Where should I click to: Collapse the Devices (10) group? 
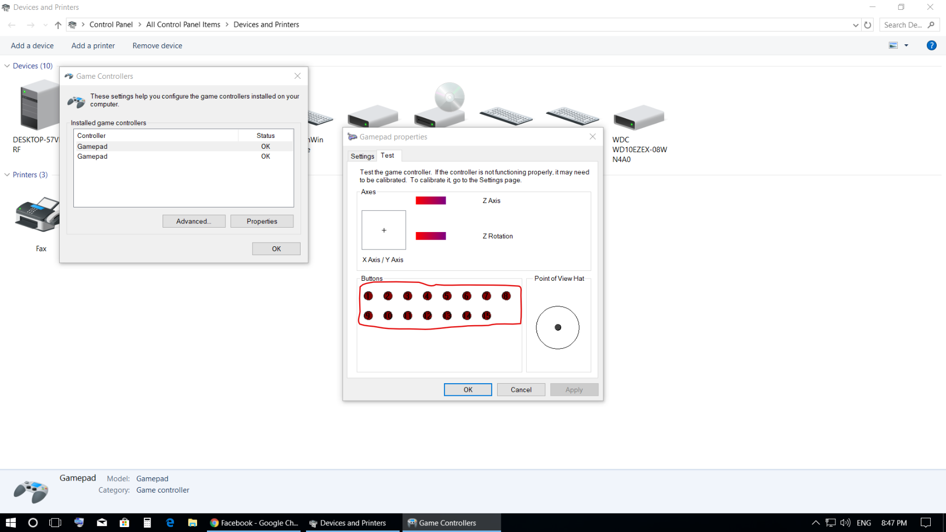click(7, 66)
